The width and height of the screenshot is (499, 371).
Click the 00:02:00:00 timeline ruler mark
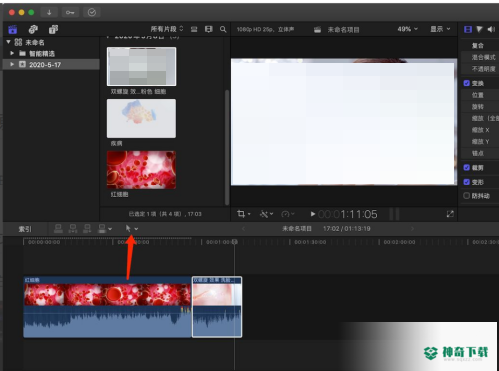pos(399,242)
